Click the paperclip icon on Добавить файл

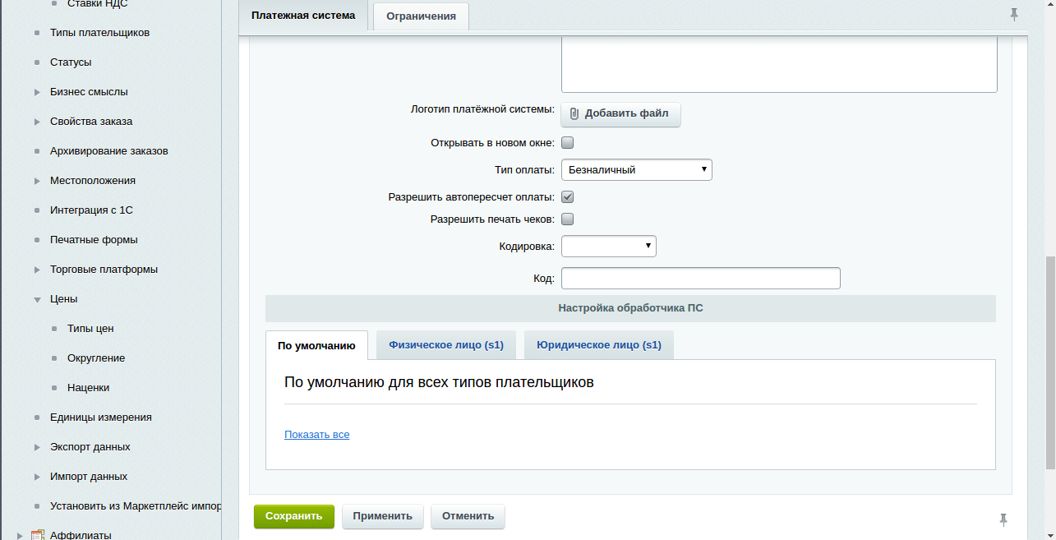[574, 113]
